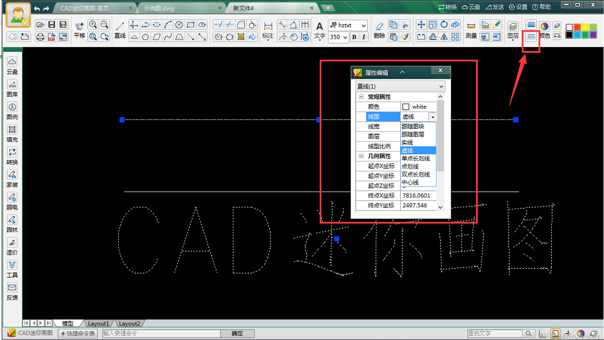Image resolution: width=604 pixels, height=340 pixels.
Task: Click the zoom in magnifier
Action: 93,25
